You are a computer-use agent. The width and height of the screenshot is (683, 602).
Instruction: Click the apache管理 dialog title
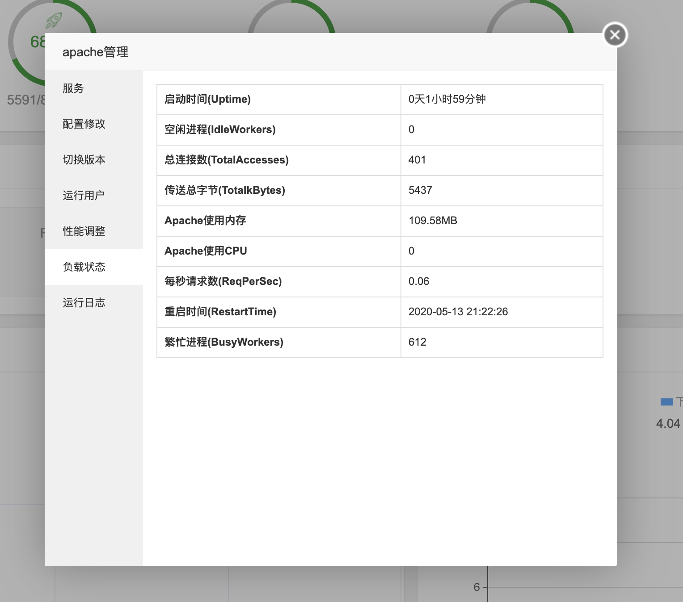coord(96,52)
